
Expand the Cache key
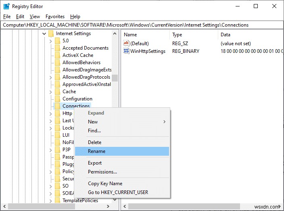pos(51,92)
